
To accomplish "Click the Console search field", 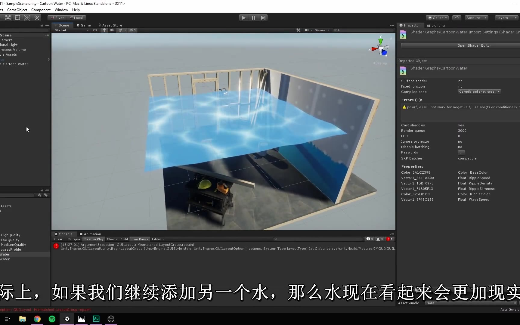I will click(x=318, y=239).
